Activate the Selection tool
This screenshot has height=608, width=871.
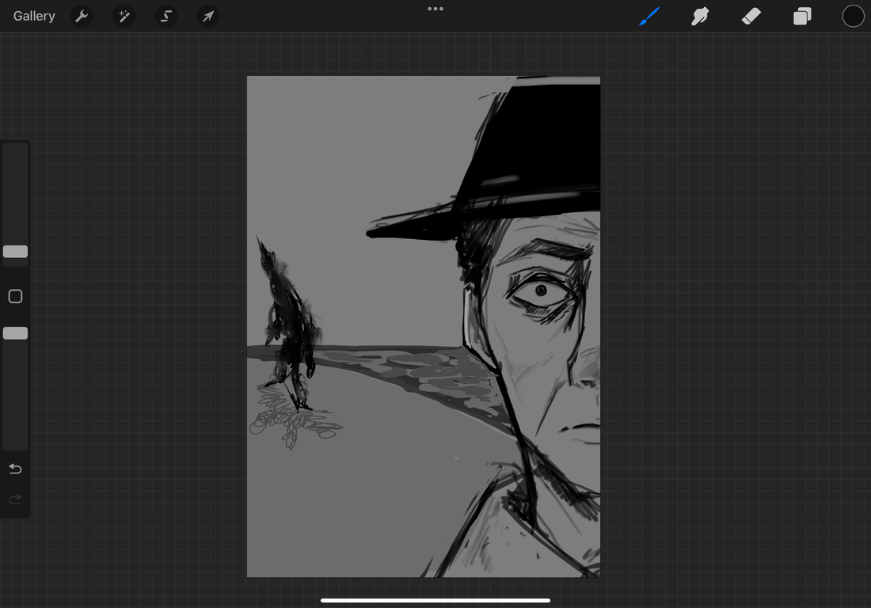coord(165,16)
